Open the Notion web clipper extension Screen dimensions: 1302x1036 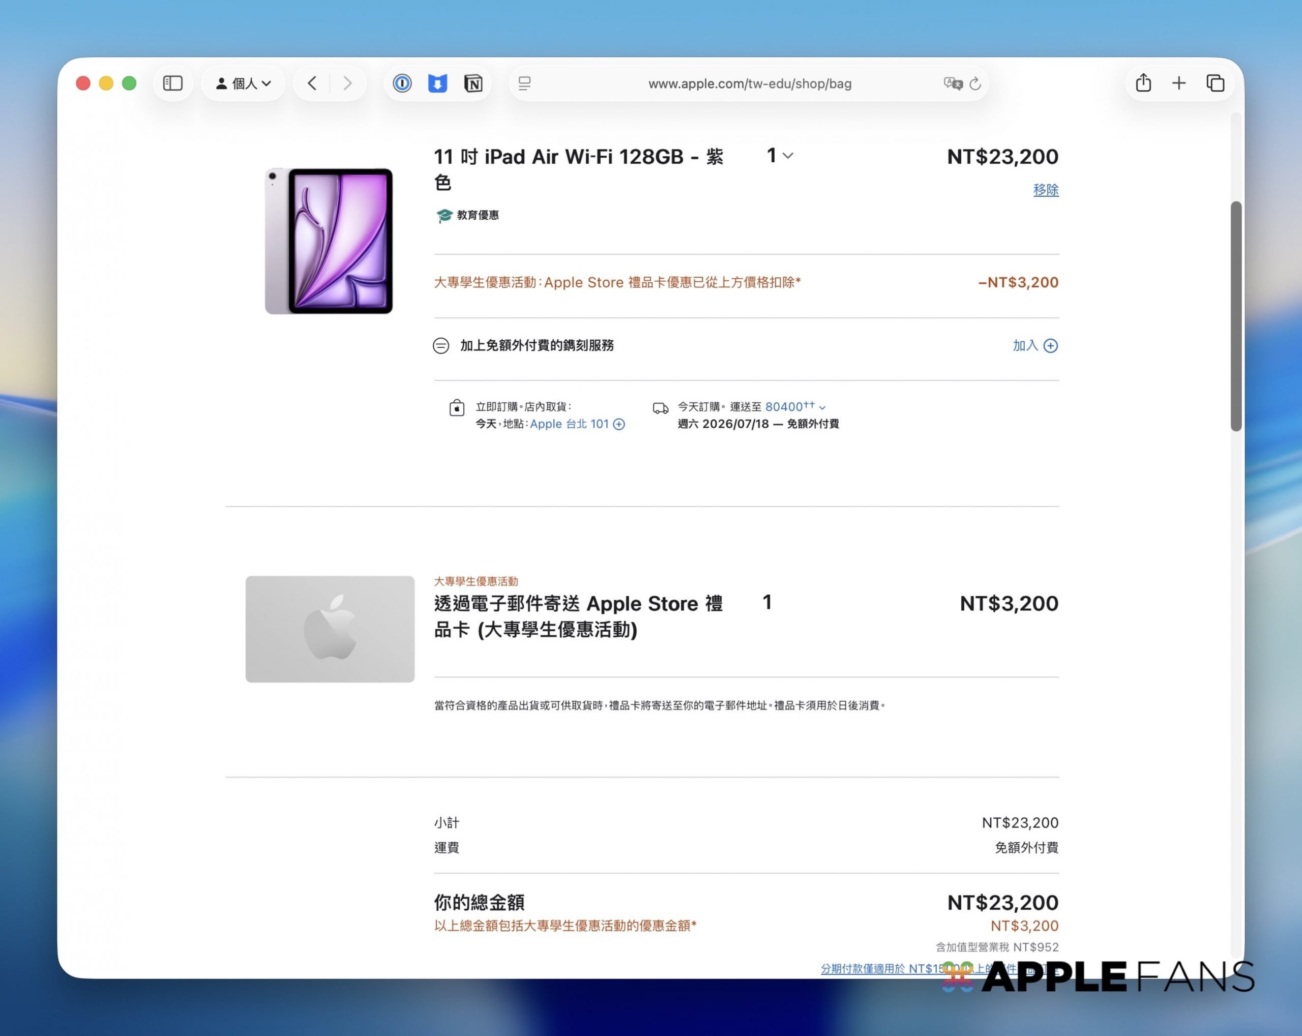pyautogui.click(x=474, y=83)
